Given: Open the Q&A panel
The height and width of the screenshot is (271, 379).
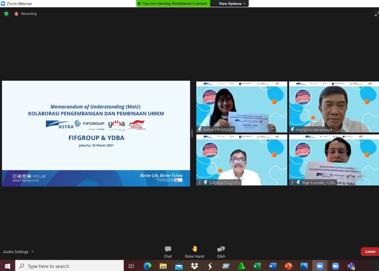Looking at the screenshot, I should point(221,252).
